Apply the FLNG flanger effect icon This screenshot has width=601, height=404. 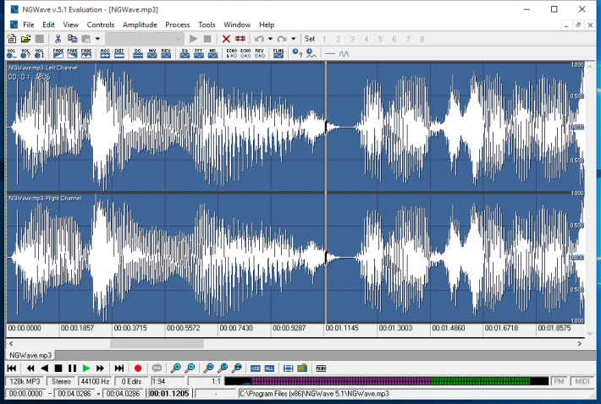(278, 53)
